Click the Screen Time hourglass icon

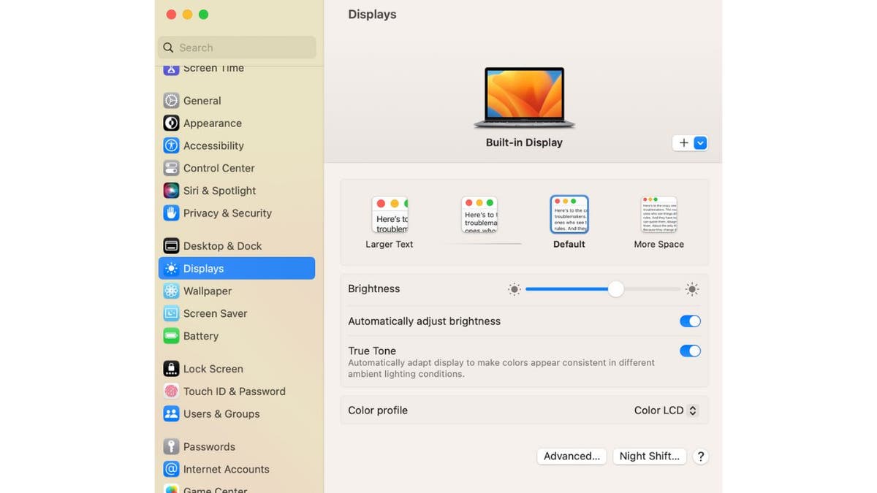click(171, 70)
